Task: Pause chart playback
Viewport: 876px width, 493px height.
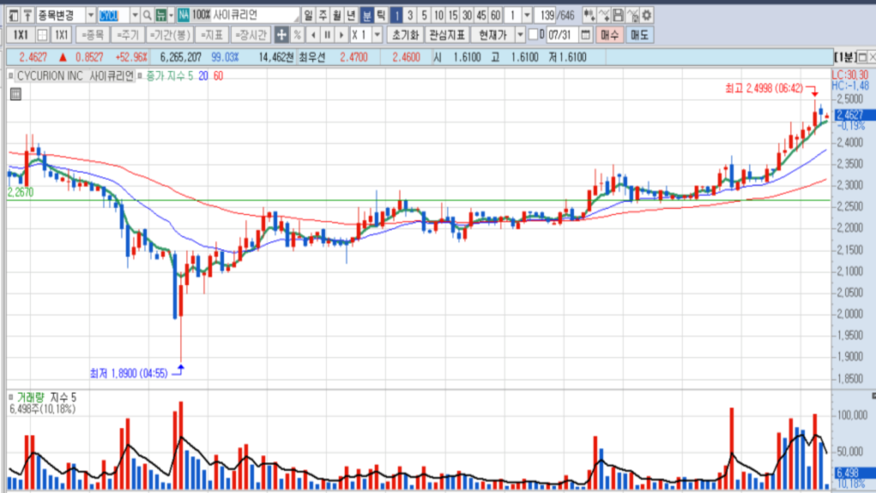Action: point(328,35)
